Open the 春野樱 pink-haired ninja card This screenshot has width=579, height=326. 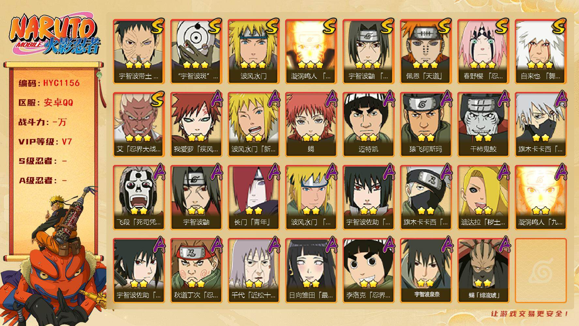point(483,52)
